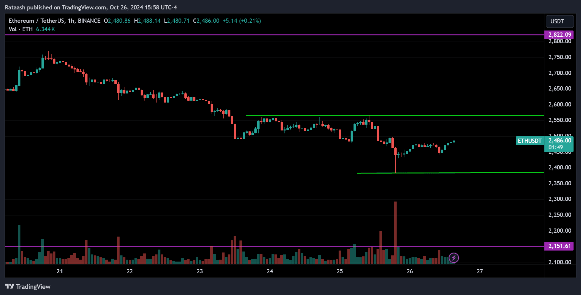Click the 2,400.00 price axis label
Image resolution: width=581 pixels, height=295 pixels.
coord(560,167)
